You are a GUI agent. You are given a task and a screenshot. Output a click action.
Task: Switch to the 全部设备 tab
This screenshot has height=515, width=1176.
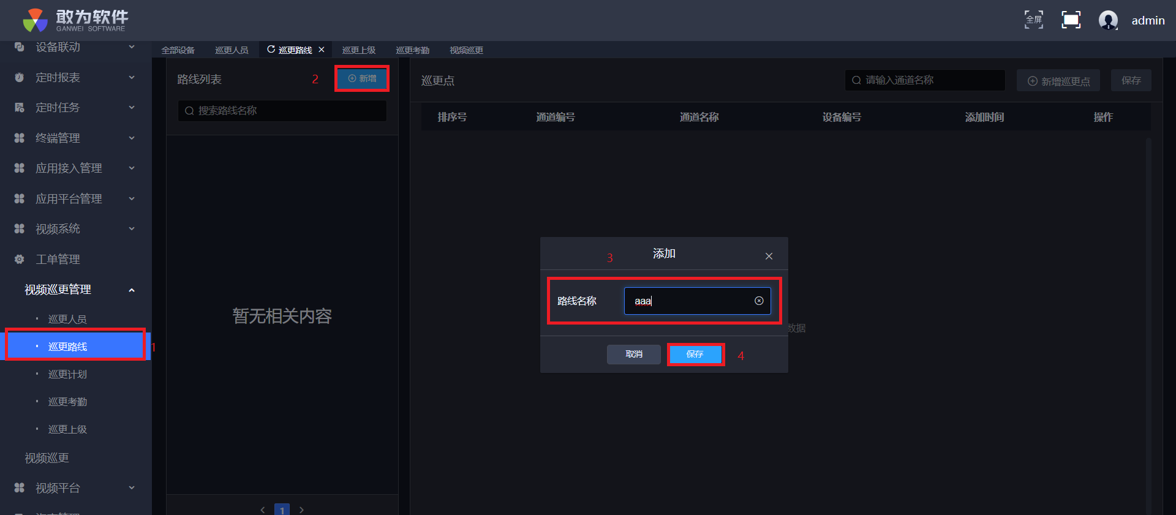point(178,50)
